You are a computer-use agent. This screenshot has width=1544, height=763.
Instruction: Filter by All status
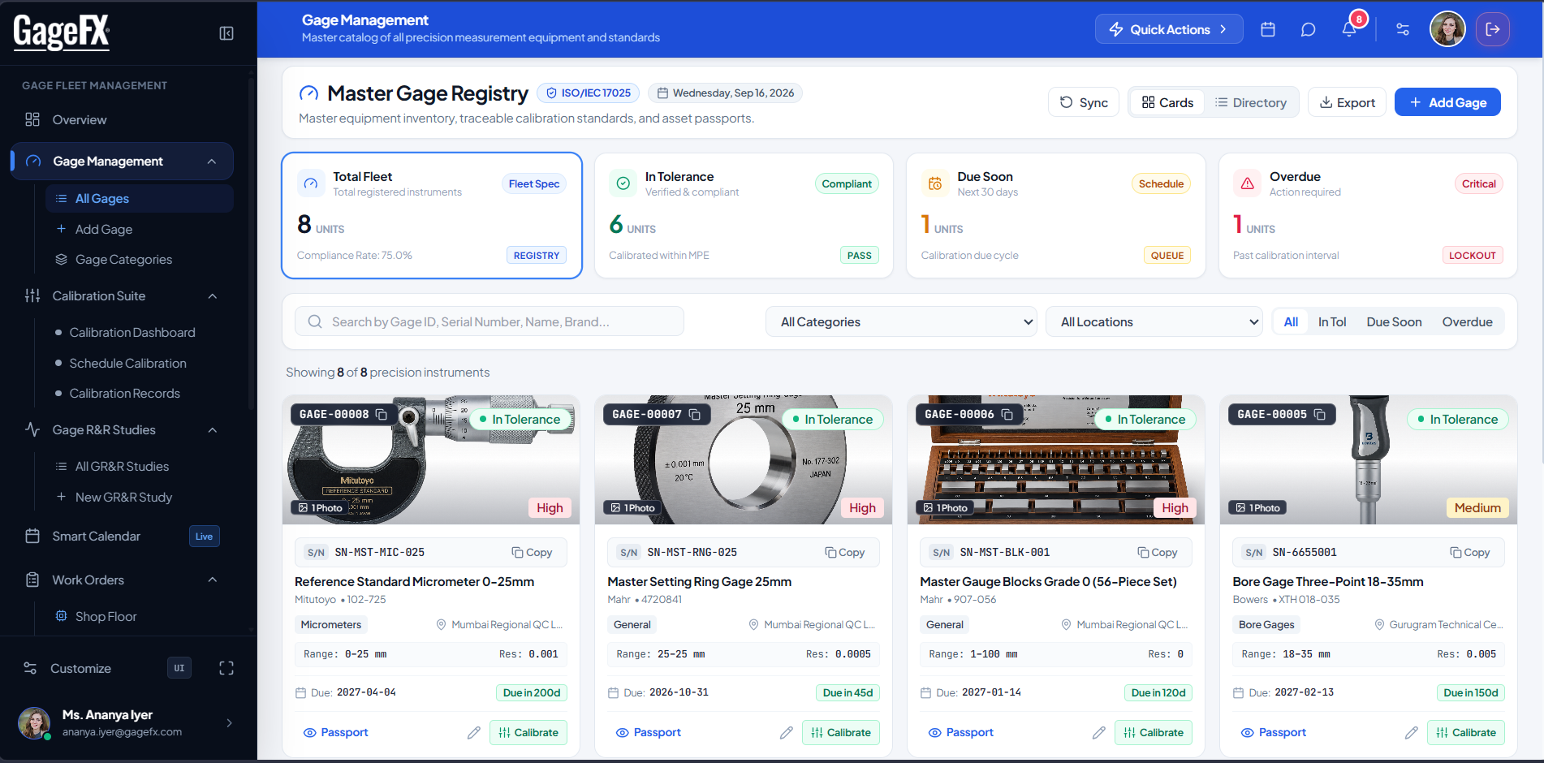[1291, 322]
